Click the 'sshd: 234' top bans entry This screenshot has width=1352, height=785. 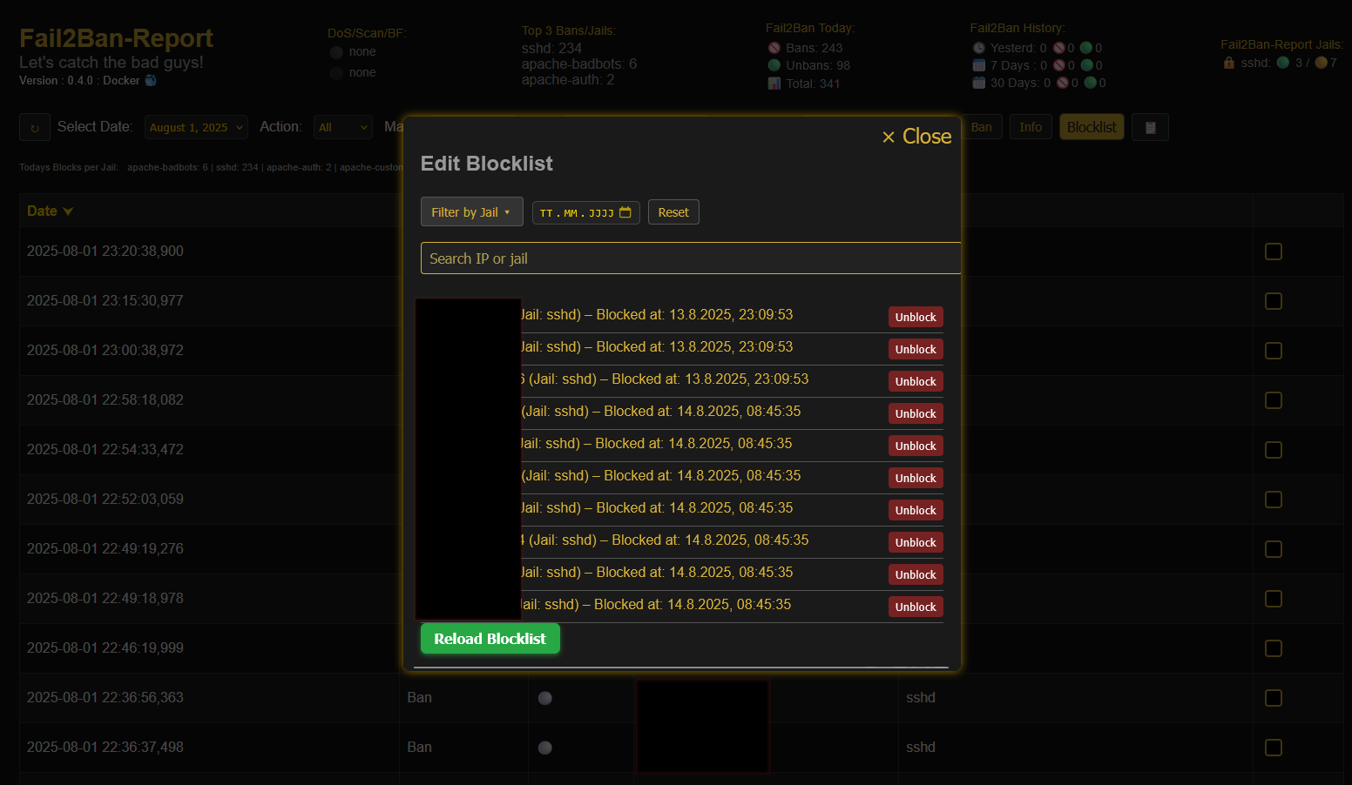tap(551, 48)
